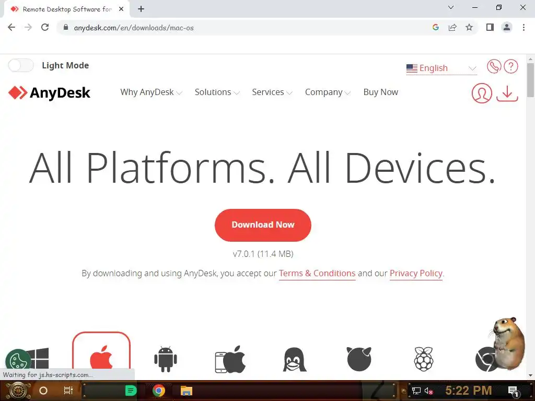Select the Raspberry Pi platform icon

[x=423, y=359]
